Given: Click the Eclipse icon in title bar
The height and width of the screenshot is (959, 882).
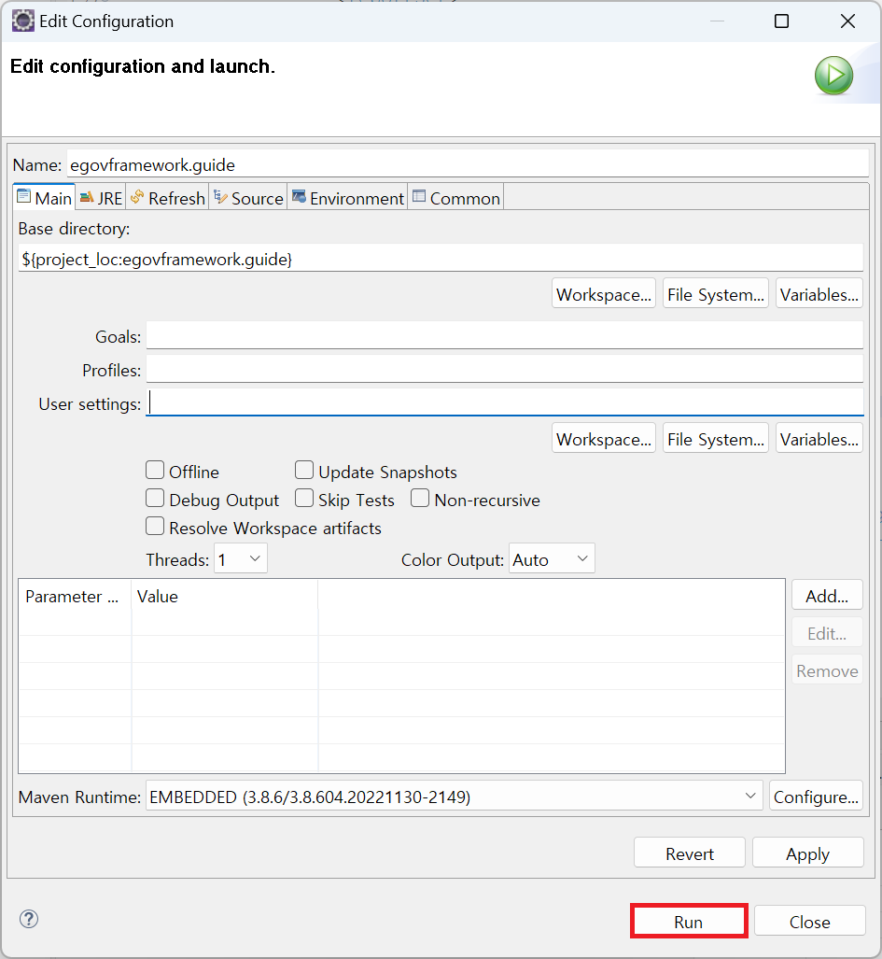Looking at the screenshot, I should [x=22, y=21].
